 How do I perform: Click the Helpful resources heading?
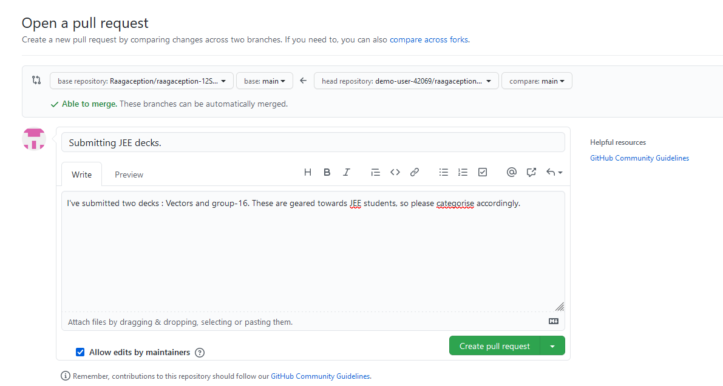[618, 142]
